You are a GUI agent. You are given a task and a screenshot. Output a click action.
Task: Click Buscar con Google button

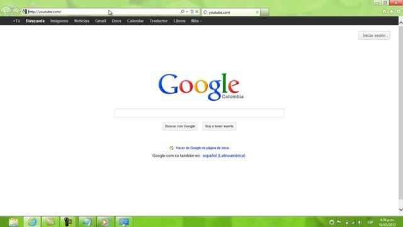180,126
